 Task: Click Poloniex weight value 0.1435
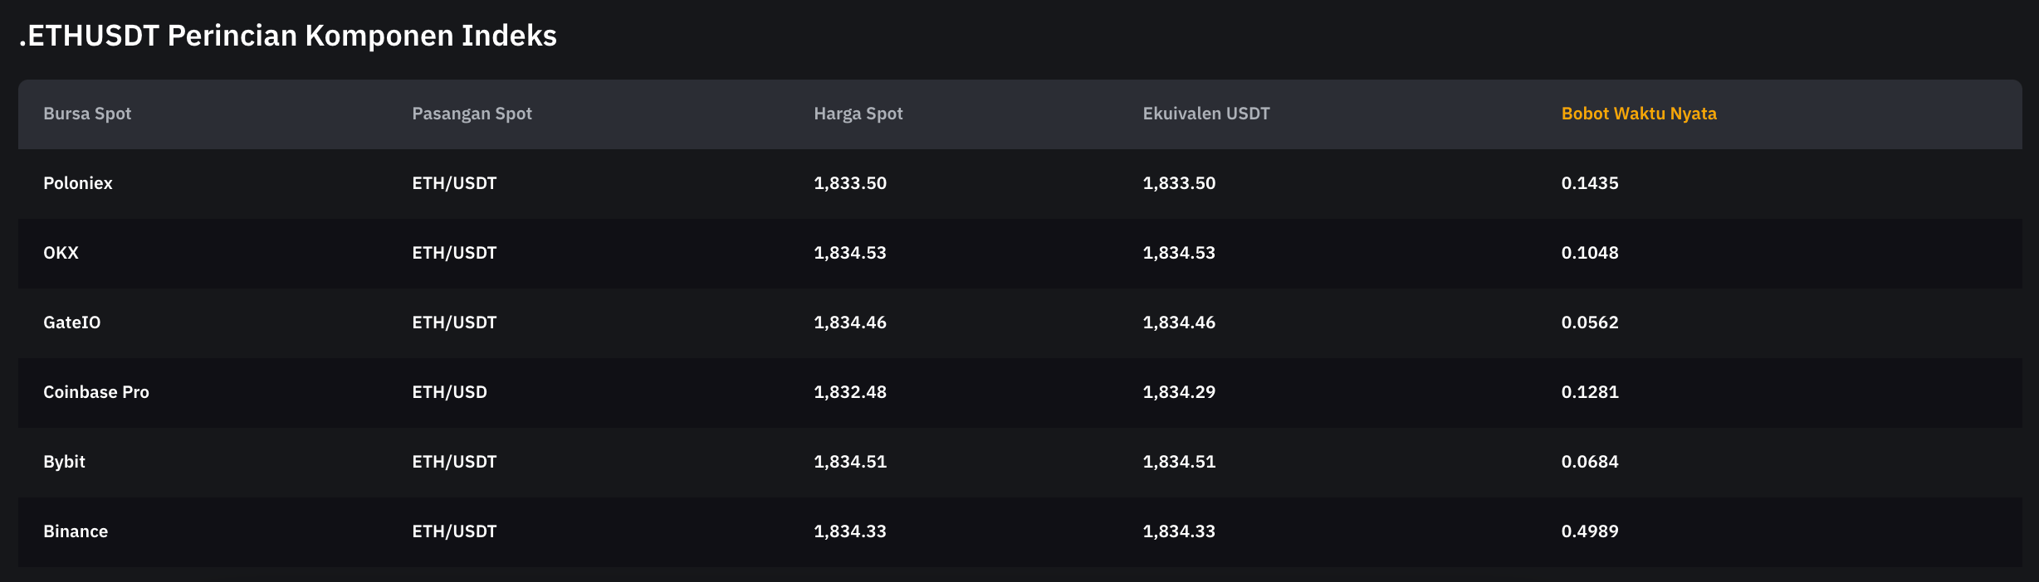1589,183
